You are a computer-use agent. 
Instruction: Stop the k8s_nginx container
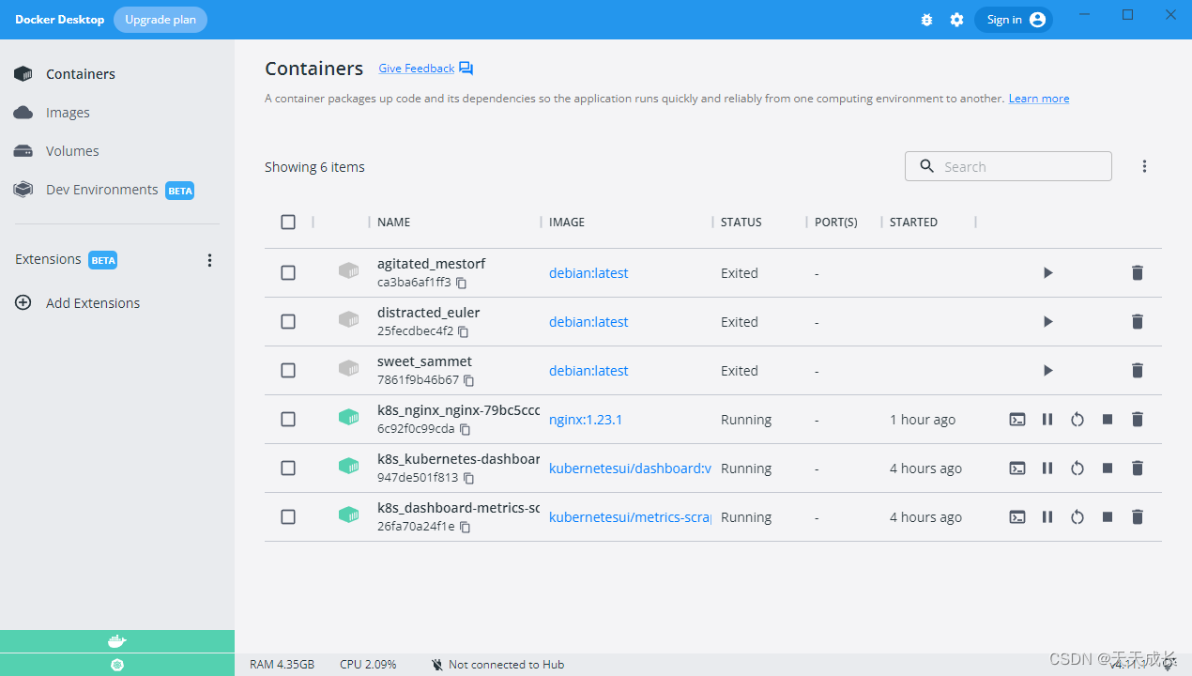tap(1108, 420)
